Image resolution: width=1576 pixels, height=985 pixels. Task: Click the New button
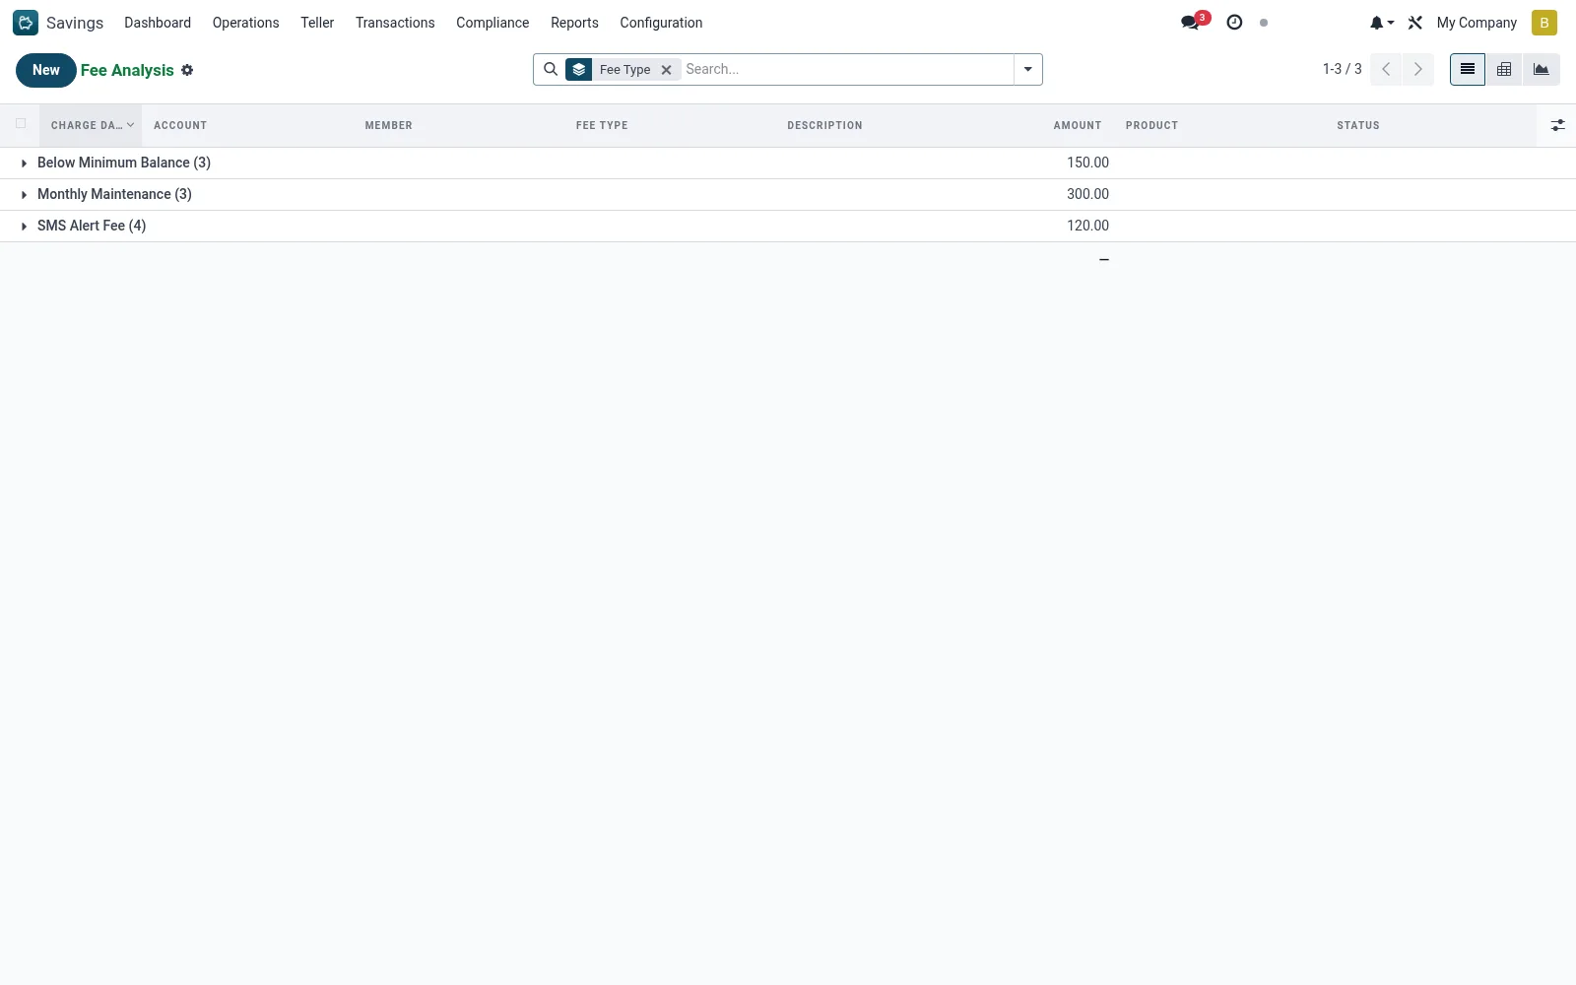(46, 70)
